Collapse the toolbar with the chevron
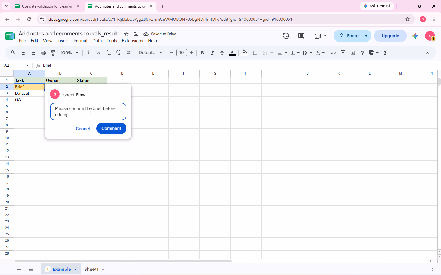This screenshot has width=441, height=275. coord(428,53)
